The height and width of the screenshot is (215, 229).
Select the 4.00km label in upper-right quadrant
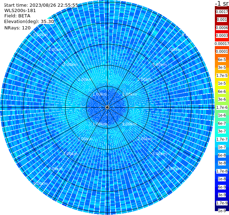pos(174,50)
